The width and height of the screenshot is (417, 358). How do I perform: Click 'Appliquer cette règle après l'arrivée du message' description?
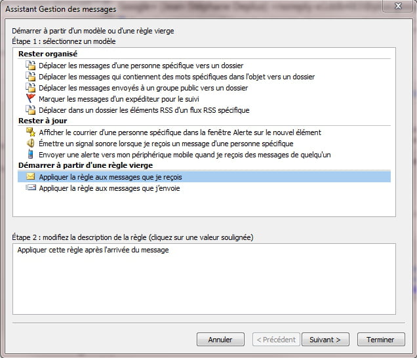[93, 250]
